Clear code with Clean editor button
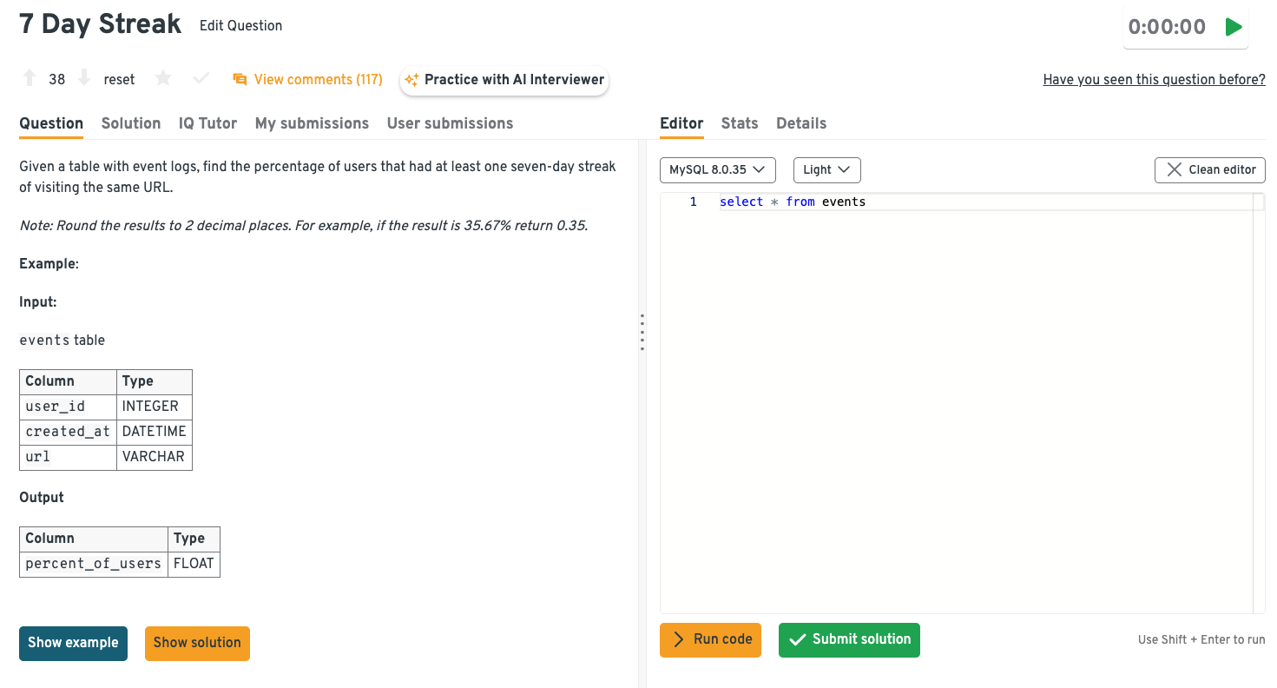1277x688 pixels. click(1209, 170)
